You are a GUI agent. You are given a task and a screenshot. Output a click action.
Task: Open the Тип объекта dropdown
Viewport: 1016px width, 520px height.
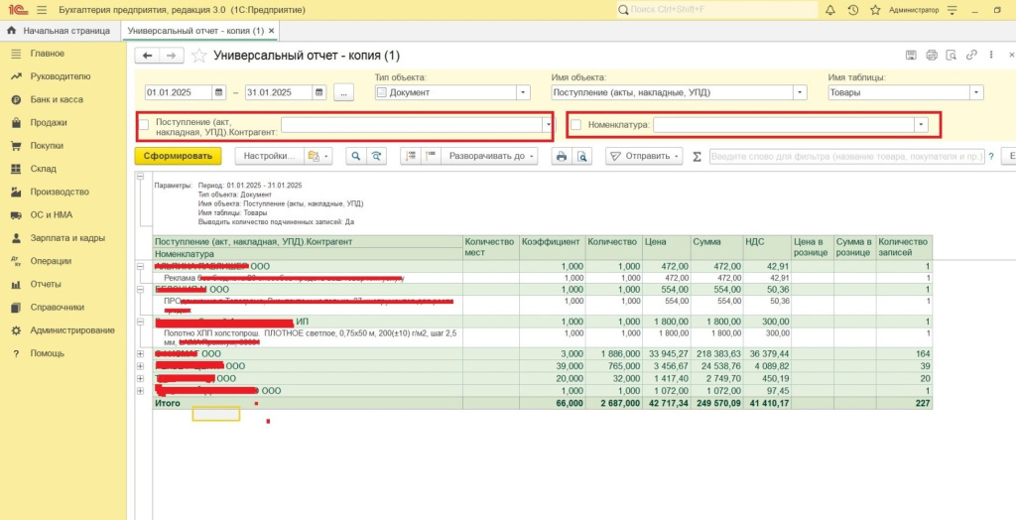coord(523,92)
